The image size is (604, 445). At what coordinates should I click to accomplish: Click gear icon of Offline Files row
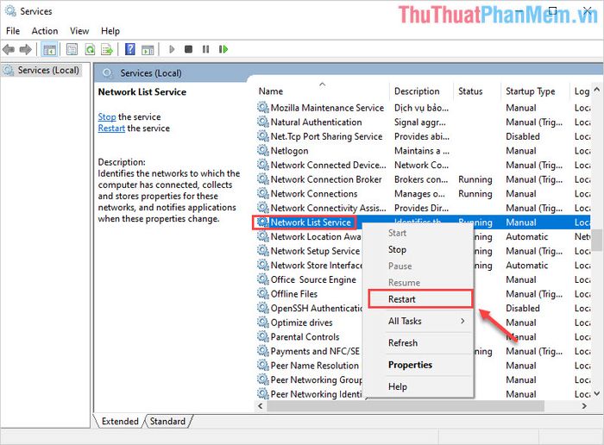[x=262, y=293]
